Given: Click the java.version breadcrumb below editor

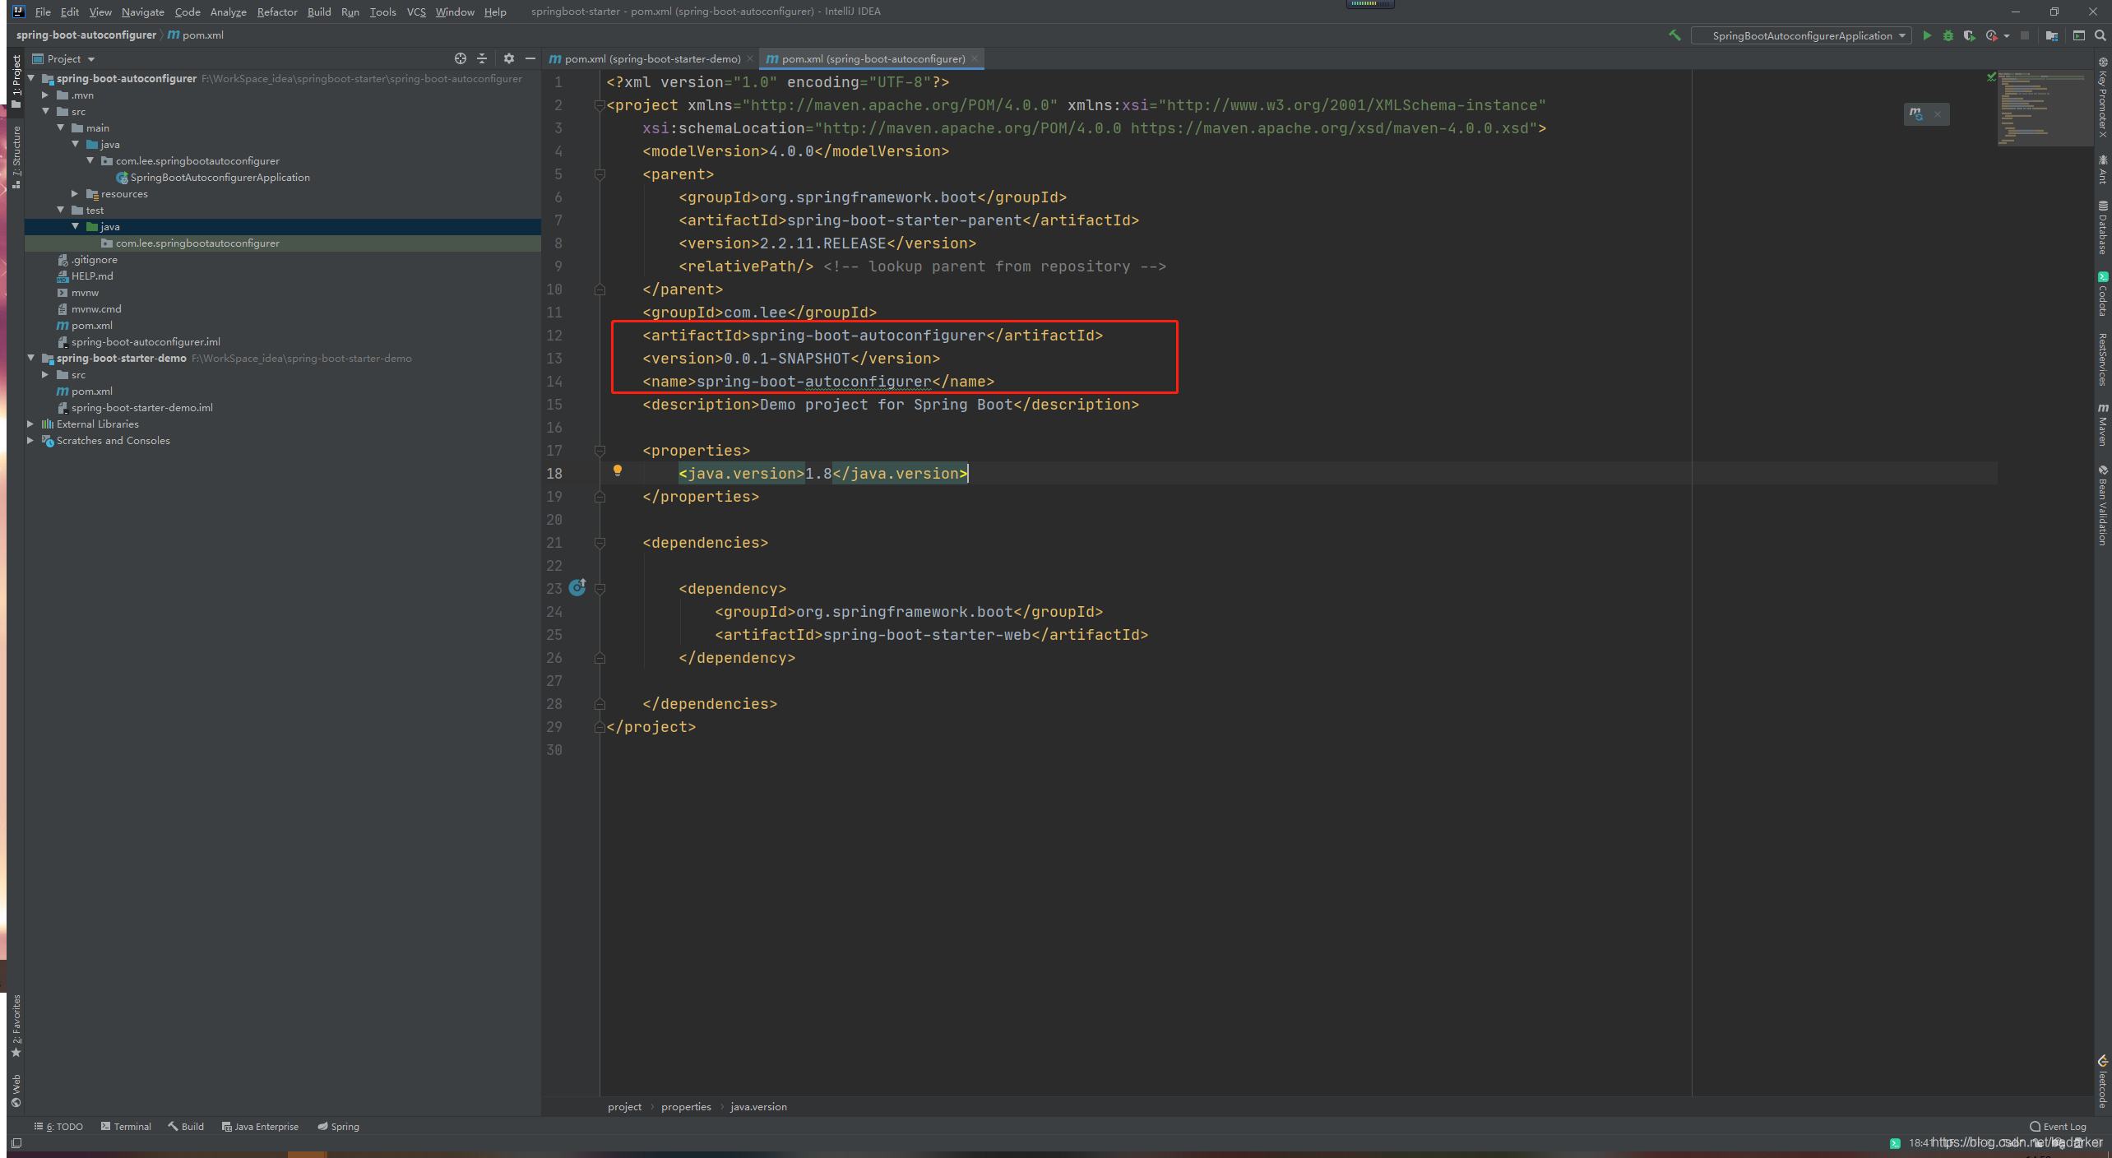Looking at the screenshot, I should (x=758, y=1106).
